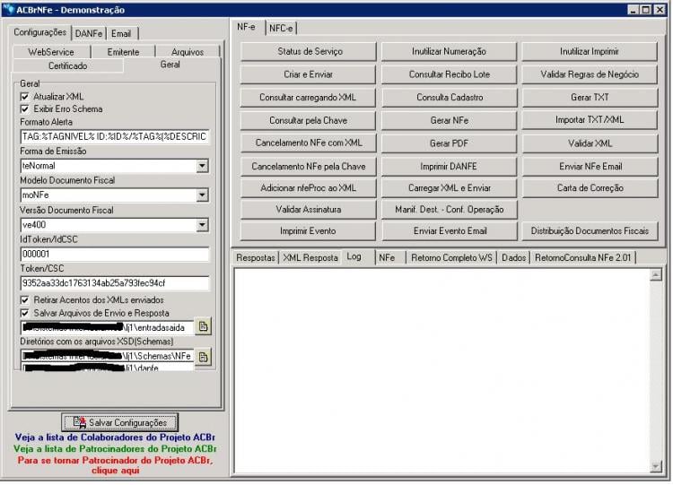This screenshot has height=485, width=673.
Task: Toggle Exibir Erro Schema checkbox
Action: point(24,108)
